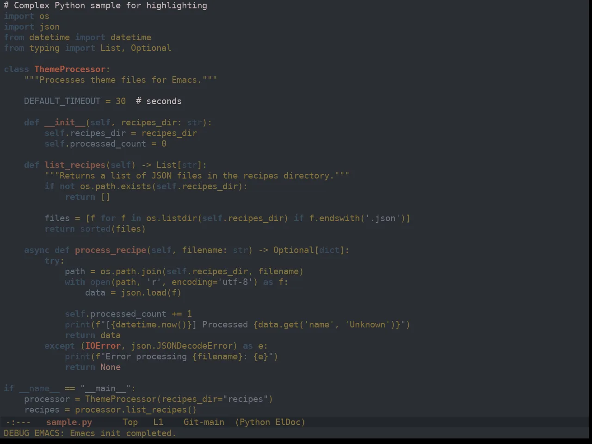This screenshot has height=444, width=592.
Task: Click 'self.processed_count = 0' line
Action: 105,144
